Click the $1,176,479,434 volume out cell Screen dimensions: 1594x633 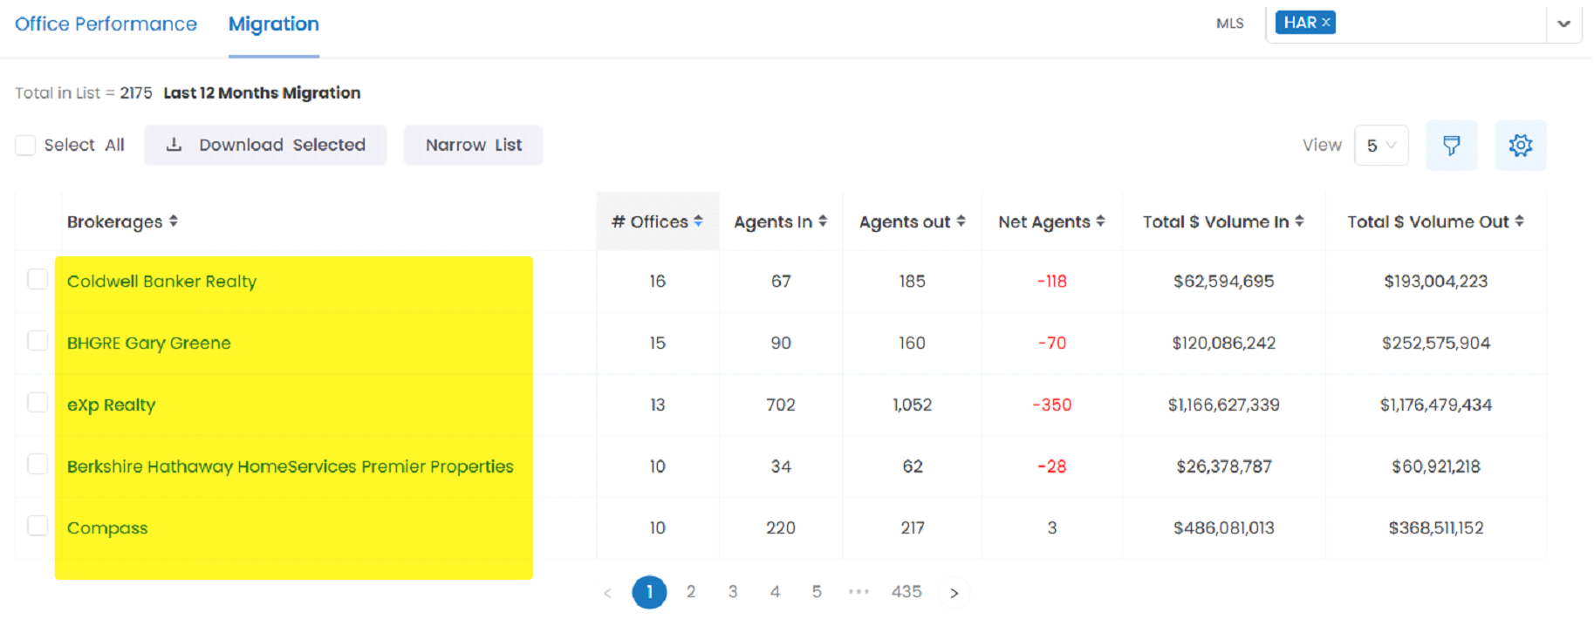point(1436,405)
